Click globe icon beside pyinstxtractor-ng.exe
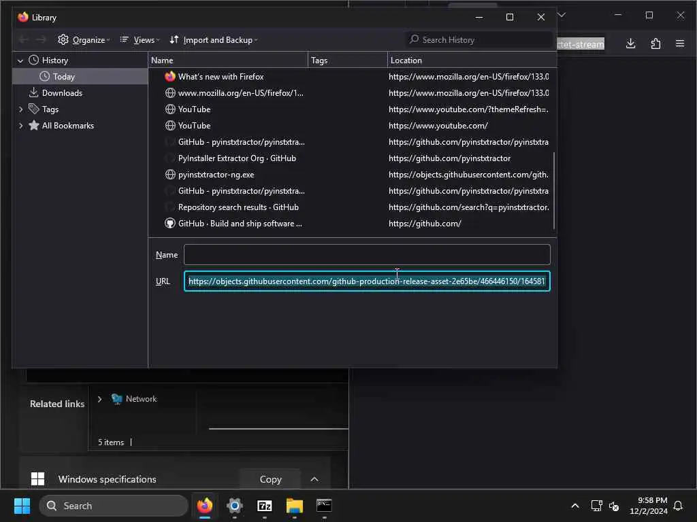 point(170,175)
